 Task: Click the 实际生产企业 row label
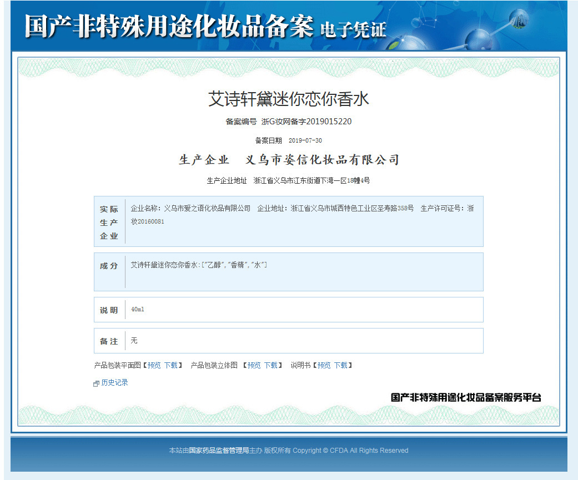click(x=109, y=223)
